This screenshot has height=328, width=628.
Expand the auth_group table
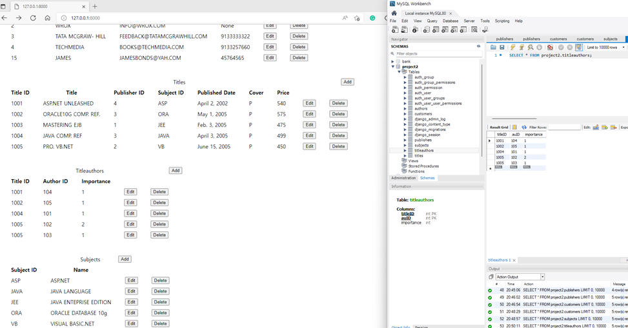(x=405, y=77)
